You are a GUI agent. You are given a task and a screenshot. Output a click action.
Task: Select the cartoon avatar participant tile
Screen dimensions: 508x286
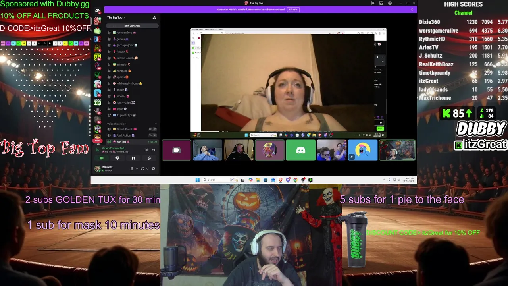pos(269,150)
